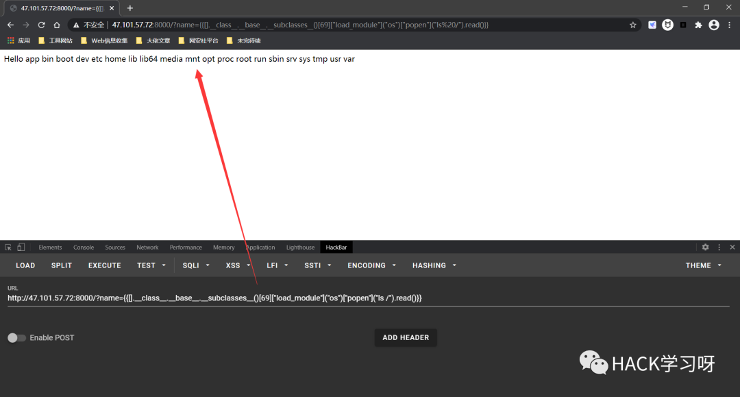
Task: Open the blue extension icon in toolbar
Action: [x=652, y=25]
